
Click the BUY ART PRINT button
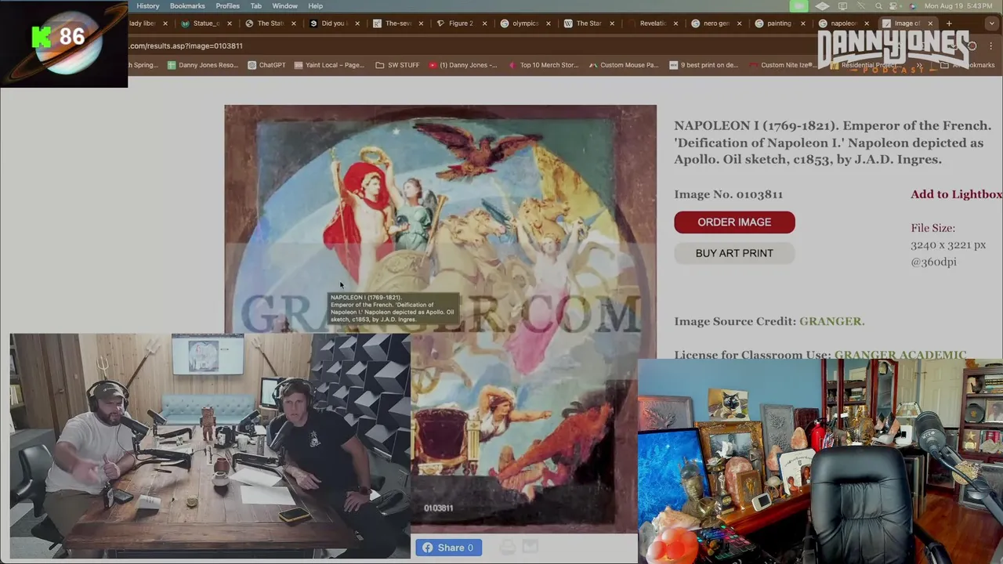point(734,253)
